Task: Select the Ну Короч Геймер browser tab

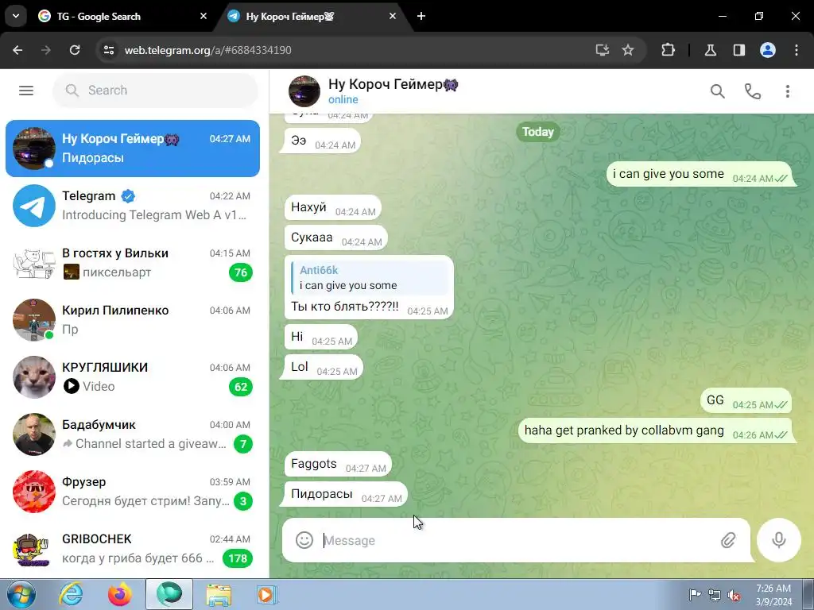Action: [x=312, y=16]
